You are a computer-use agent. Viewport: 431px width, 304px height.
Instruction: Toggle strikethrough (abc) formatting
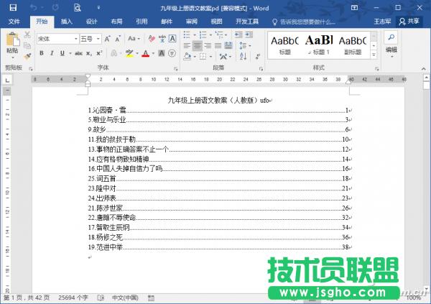80,53
